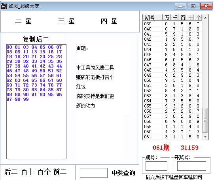Select row 048 in the results list
This screenshot has width=214, height=183.
pos(172,70)
